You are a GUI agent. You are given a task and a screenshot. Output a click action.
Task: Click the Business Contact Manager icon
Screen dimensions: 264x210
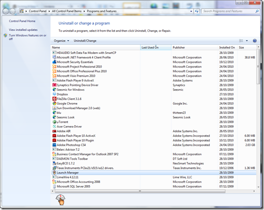point(54,154)
